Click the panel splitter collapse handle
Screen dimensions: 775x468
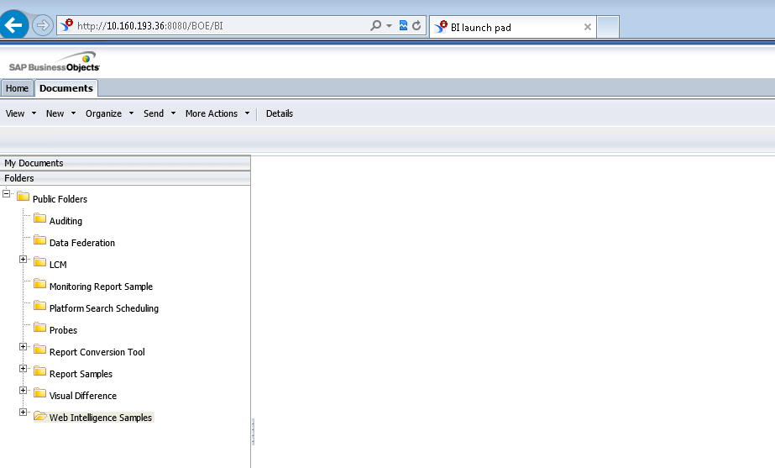(x=253, y=431)
